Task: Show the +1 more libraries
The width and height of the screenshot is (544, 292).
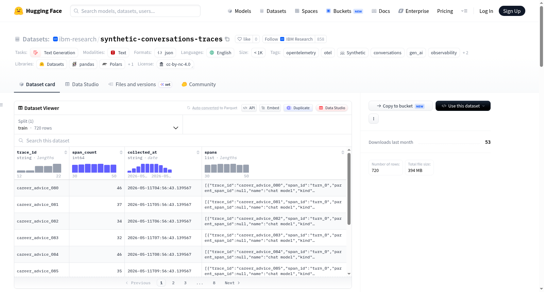Action: point(131,64)
